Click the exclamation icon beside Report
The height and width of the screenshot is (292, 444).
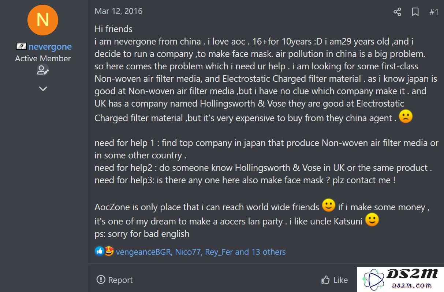101,280
